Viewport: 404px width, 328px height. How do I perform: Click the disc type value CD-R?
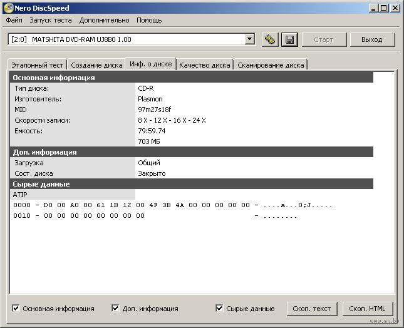(x=146, y=88)
